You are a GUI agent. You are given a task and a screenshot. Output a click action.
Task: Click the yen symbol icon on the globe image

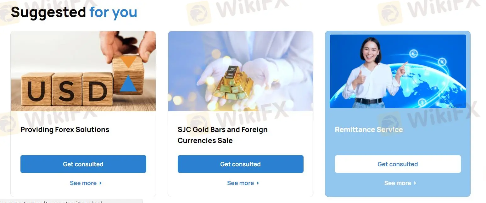click(x=442, y=61)
